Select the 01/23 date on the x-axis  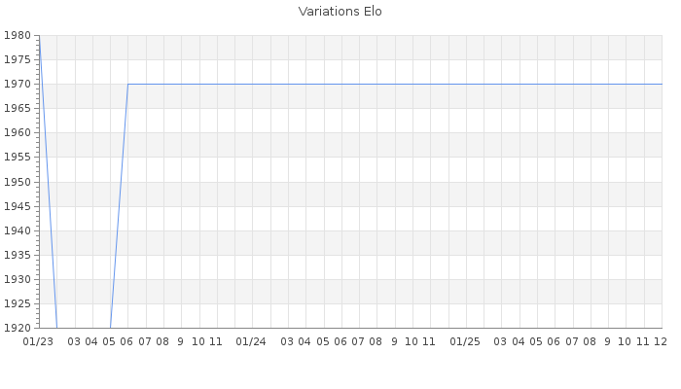tap(38, 341)
